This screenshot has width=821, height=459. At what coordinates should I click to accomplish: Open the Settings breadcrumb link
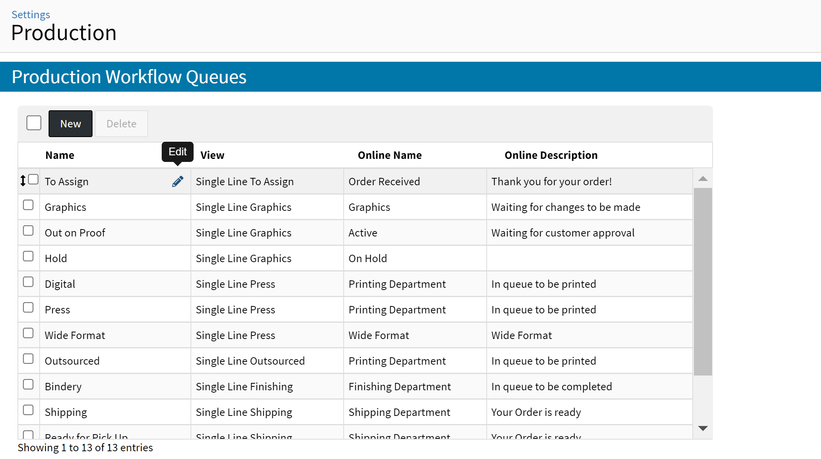coord(31,15)
